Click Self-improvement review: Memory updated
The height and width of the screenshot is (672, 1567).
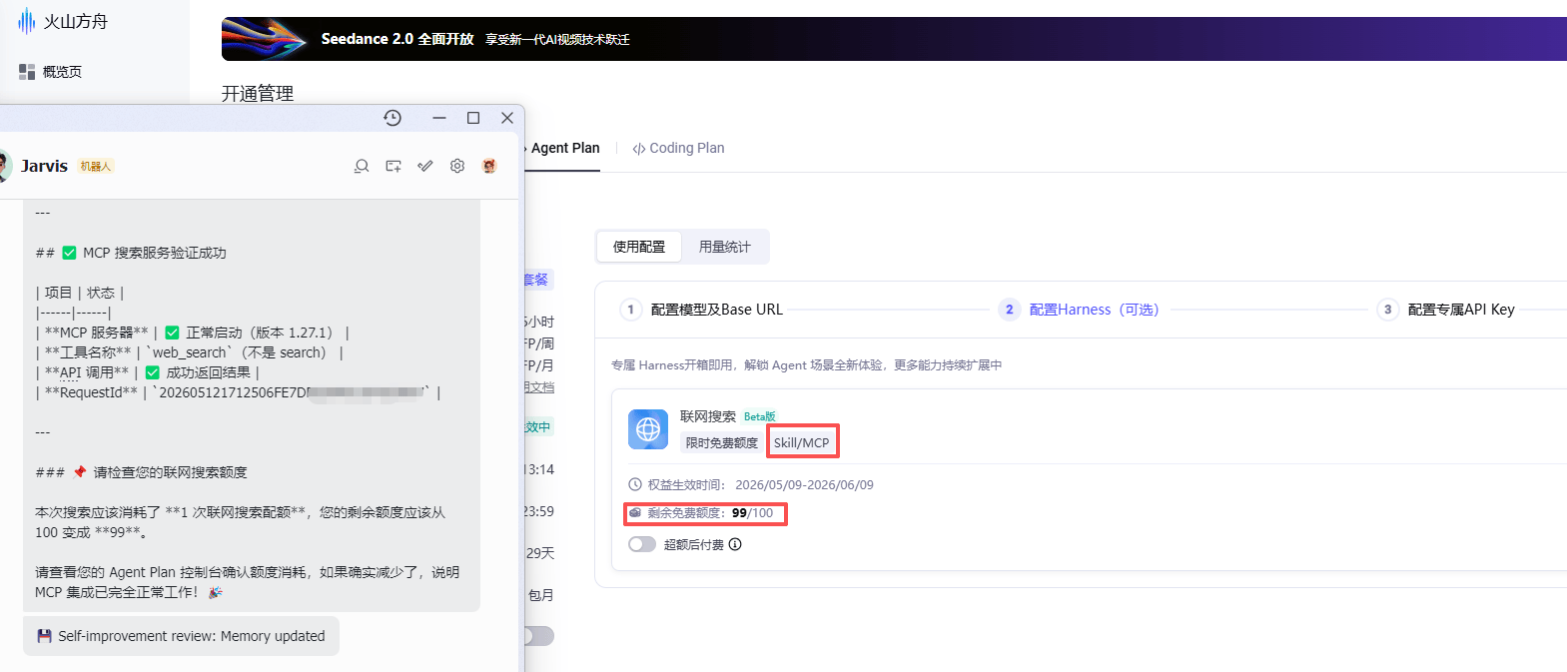click(x=181, y=636)
